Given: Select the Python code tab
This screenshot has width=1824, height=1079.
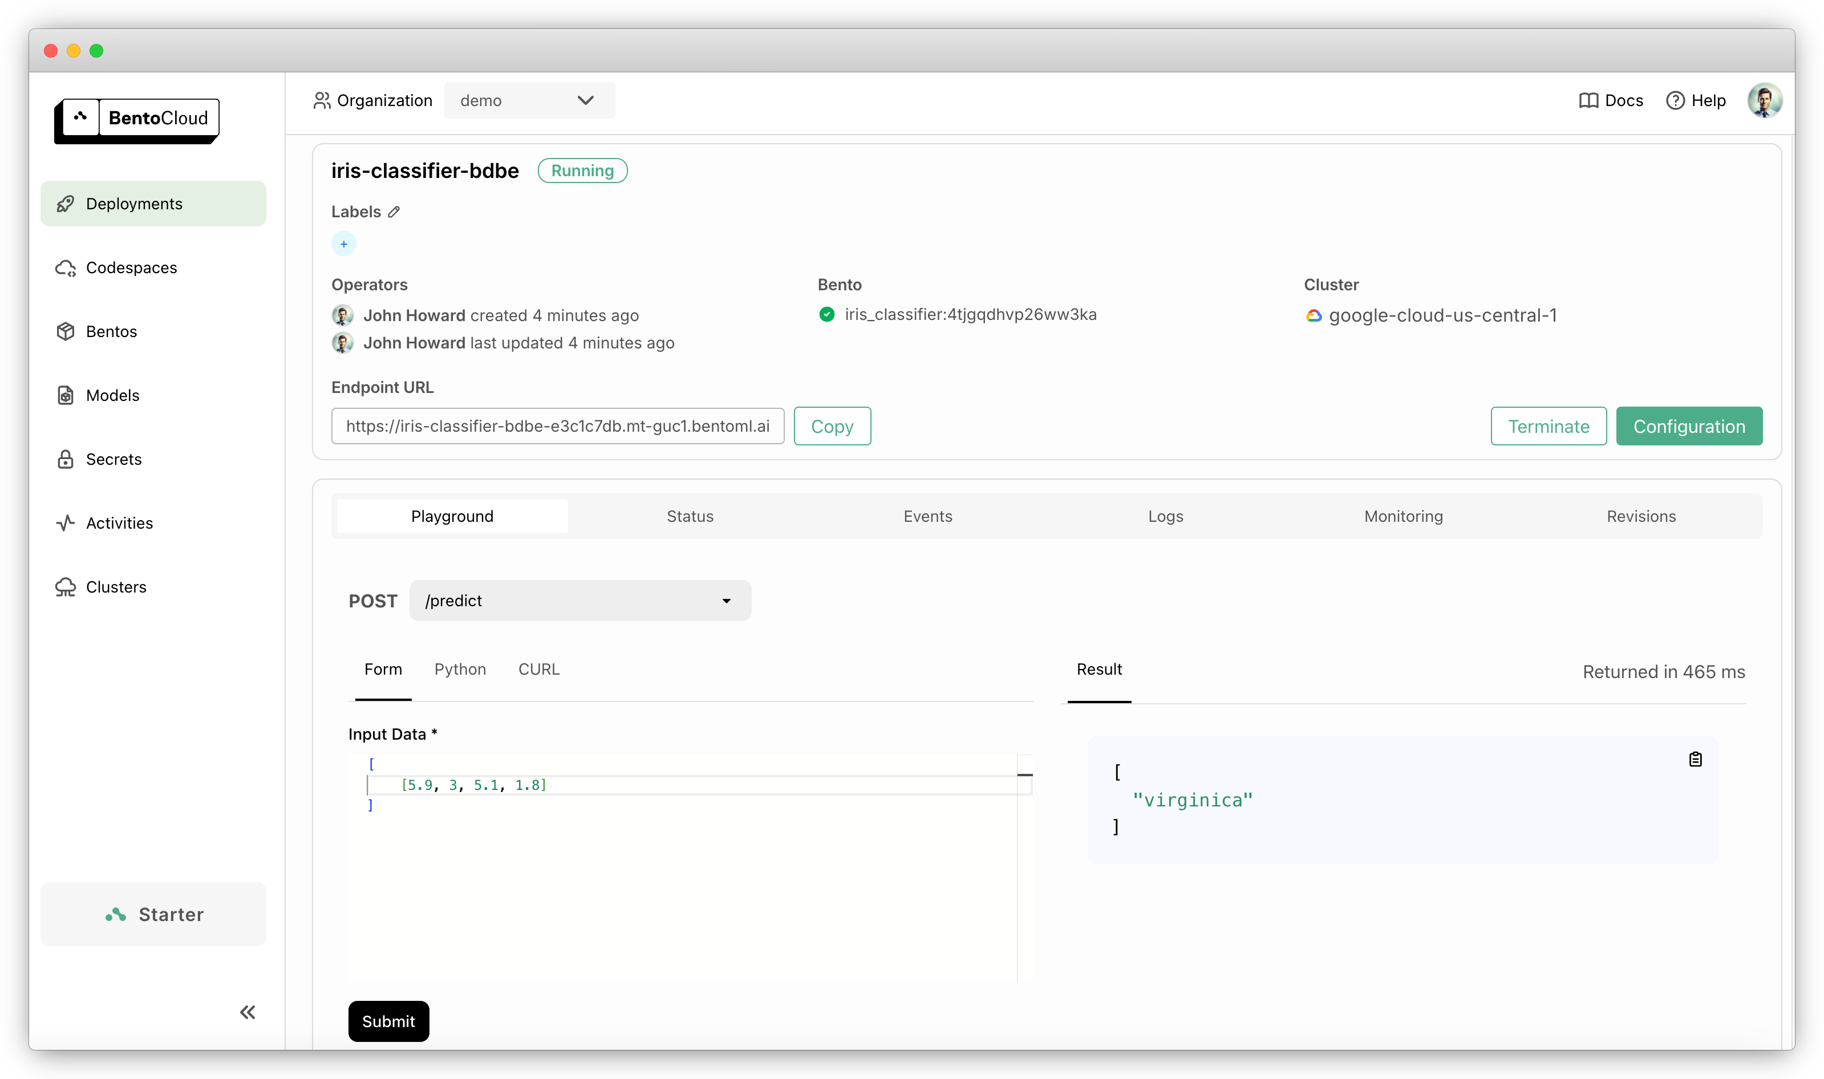Looking at the screenshot, I should 460,670.
